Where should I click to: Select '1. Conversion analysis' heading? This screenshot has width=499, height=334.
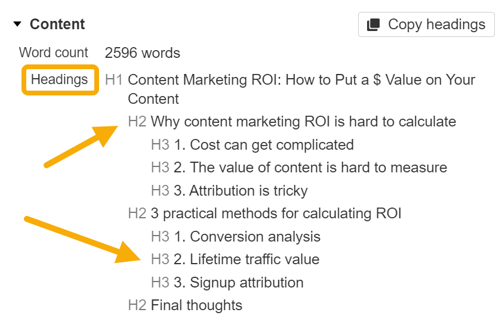(x=247, y=237)
